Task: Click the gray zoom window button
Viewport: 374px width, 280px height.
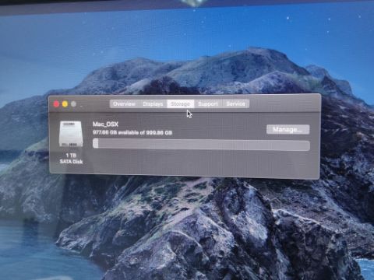Action: (73, 104)
